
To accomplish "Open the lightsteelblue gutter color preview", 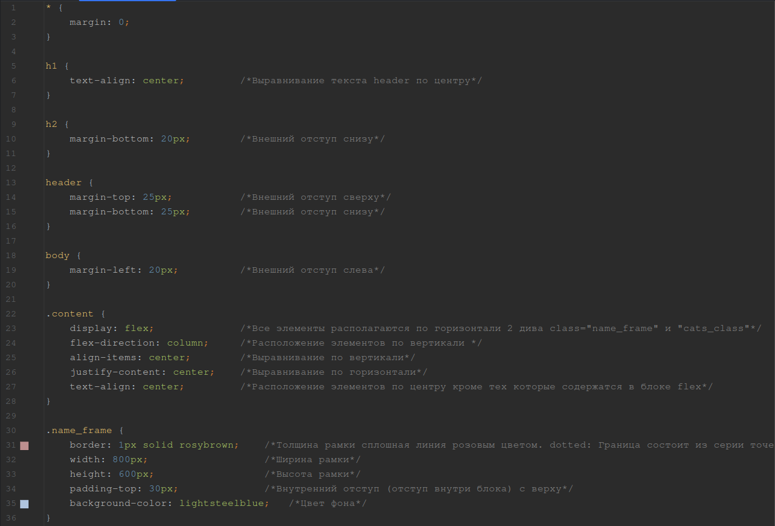I will [x=24, y=504].
